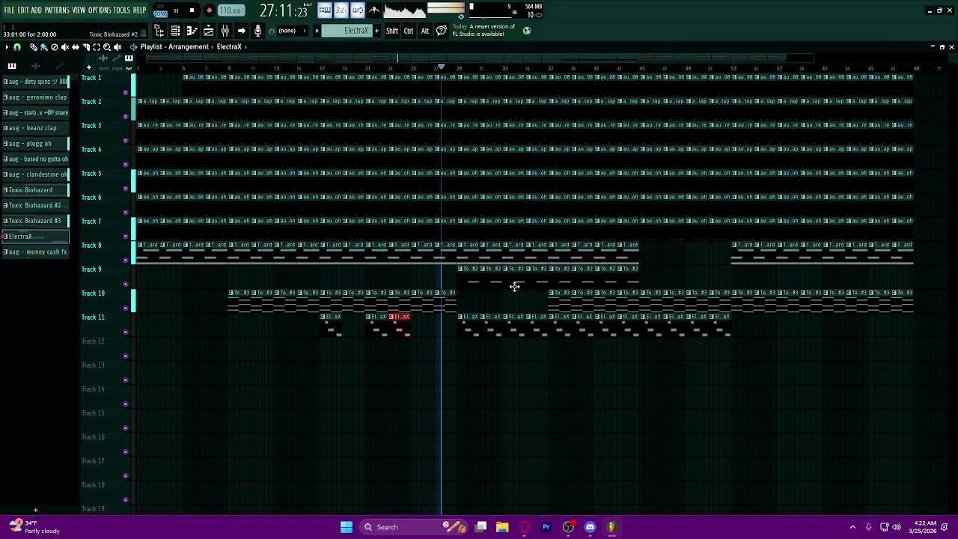Screen dimensions: 958x539
Task: Select the Paint brush tool
Action: pos(44,47)
